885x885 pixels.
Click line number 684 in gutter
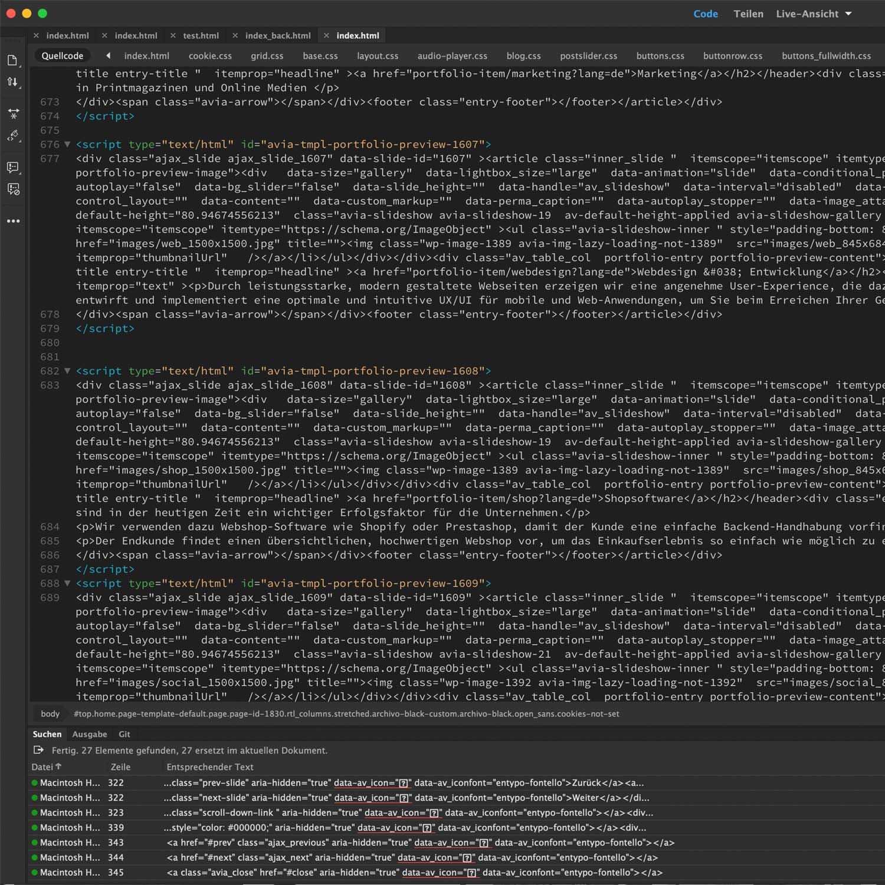[x=50, y=527]
